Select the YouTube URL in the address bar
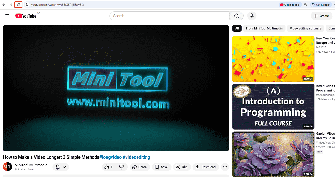Viewport: 335px width, 177px height. (58, 4)
